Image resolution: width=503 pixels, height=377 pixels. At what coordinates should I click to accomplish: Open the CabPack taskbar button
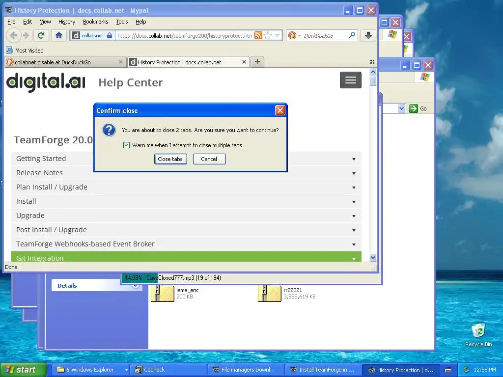tap(169, 370)
